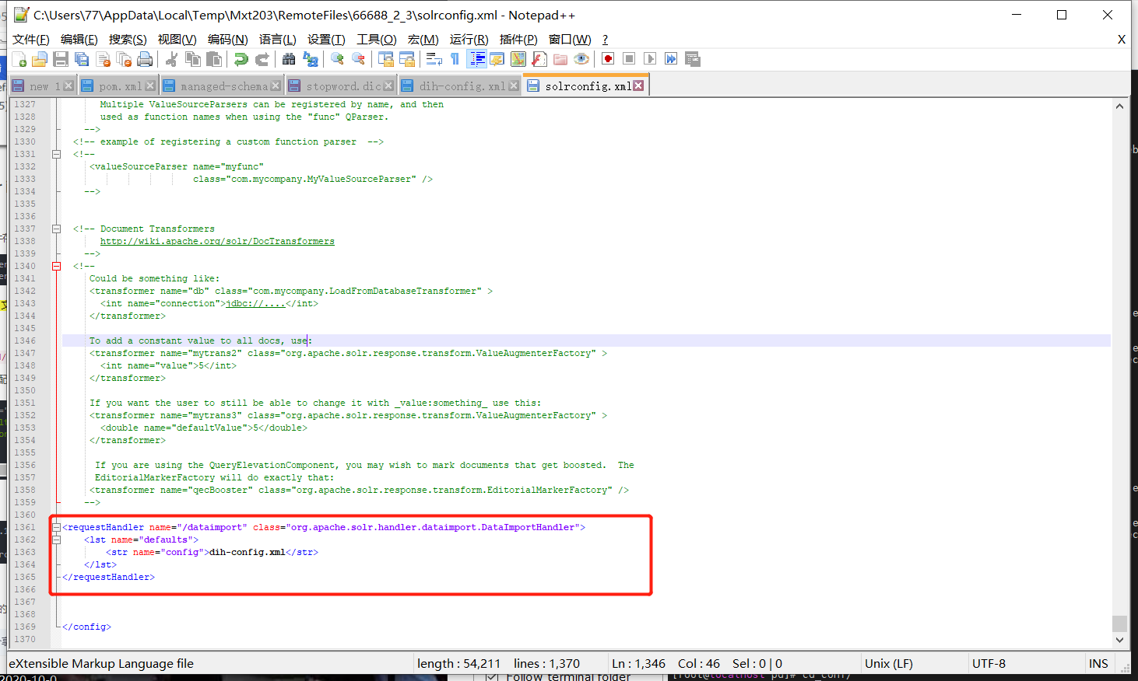The width and height of the screenshot is (1138, 681).
Task: Toggle Show All Characters pilcrow icon
Action: (455, 59)
